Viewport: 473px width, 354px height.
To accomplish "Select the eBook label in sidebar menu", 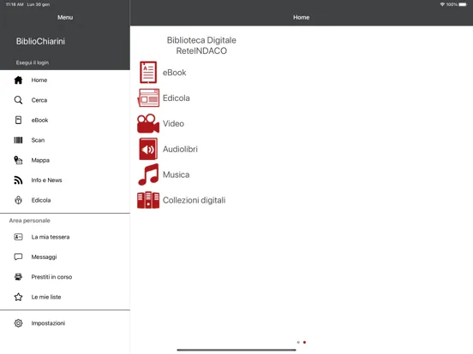I will click(x=39, y=120).
